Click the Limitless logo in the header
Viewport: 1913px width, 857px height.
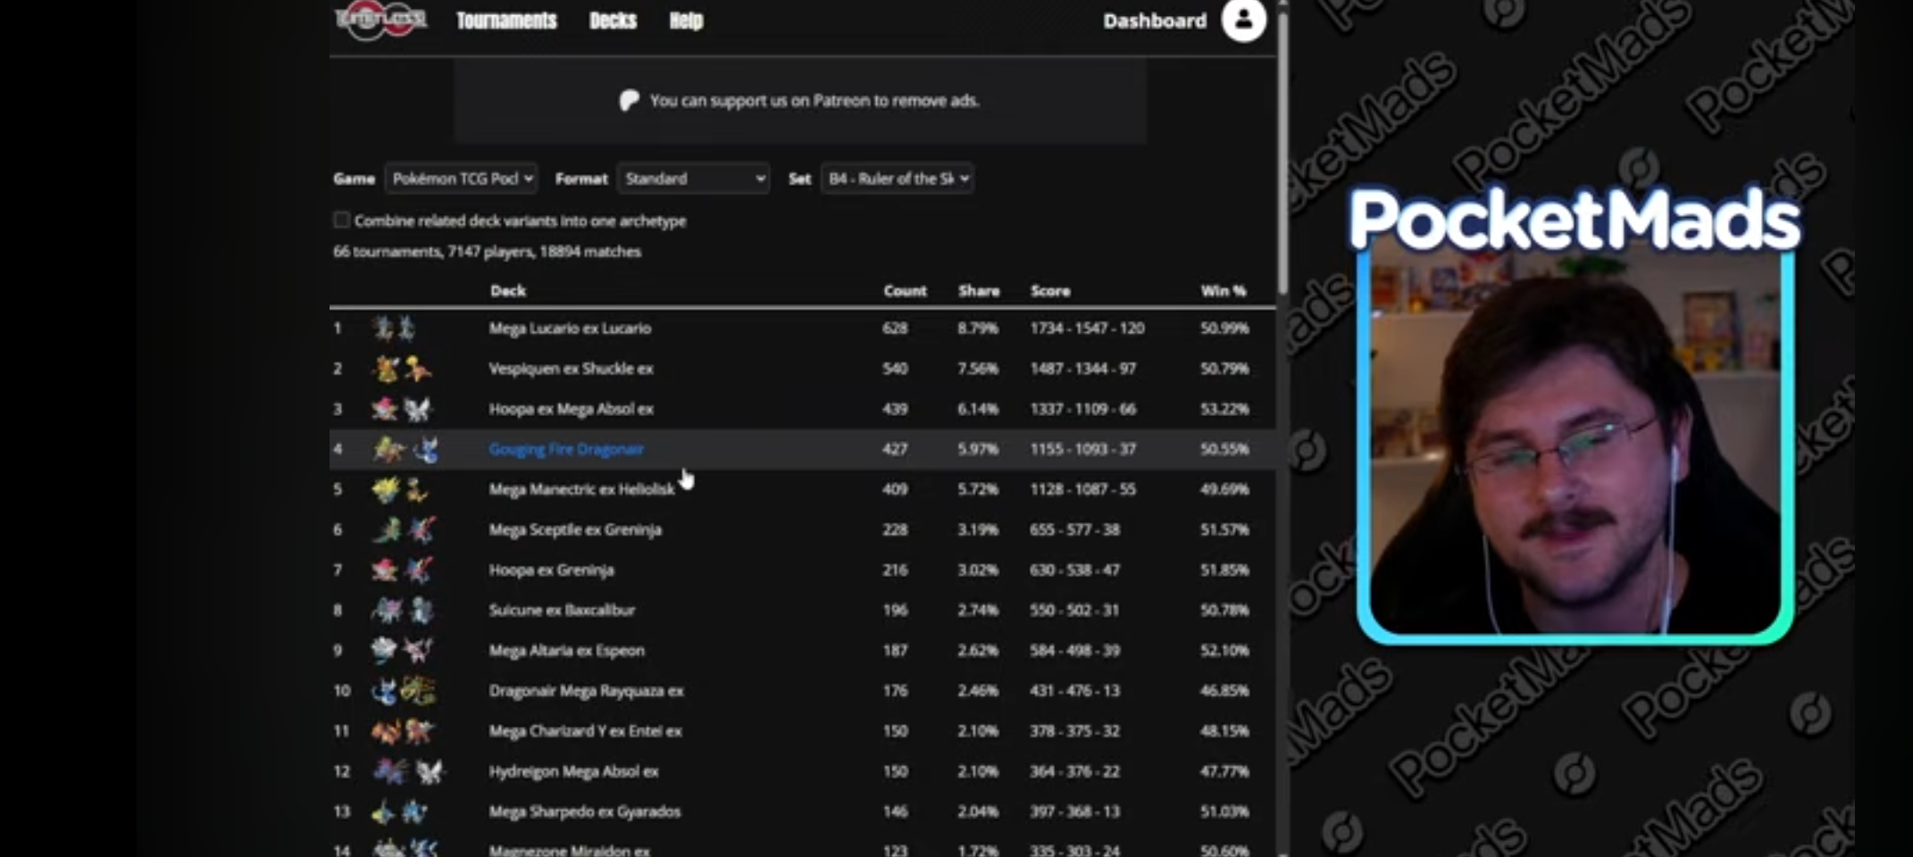[381, 20]
